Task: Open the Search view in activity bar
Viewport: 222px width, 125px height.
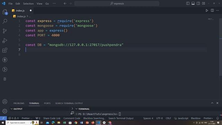Action: 5,22
